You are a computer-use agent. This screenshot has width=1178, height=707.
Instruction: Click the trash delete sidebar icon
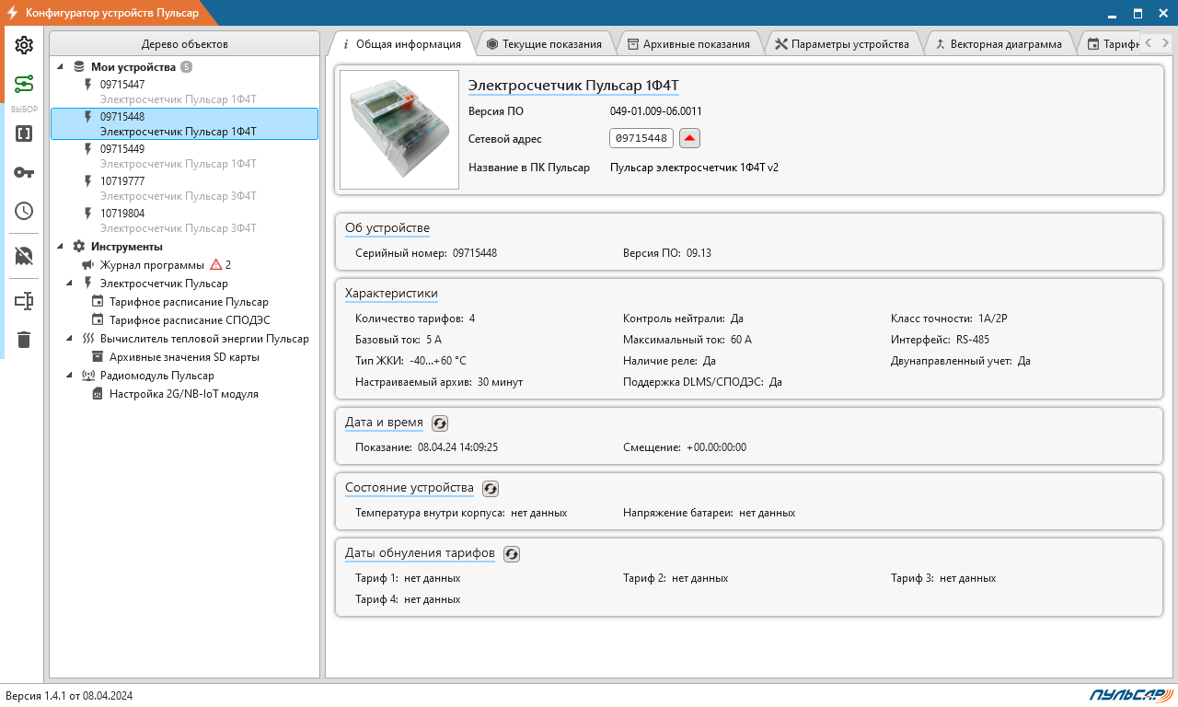(24, 340)
